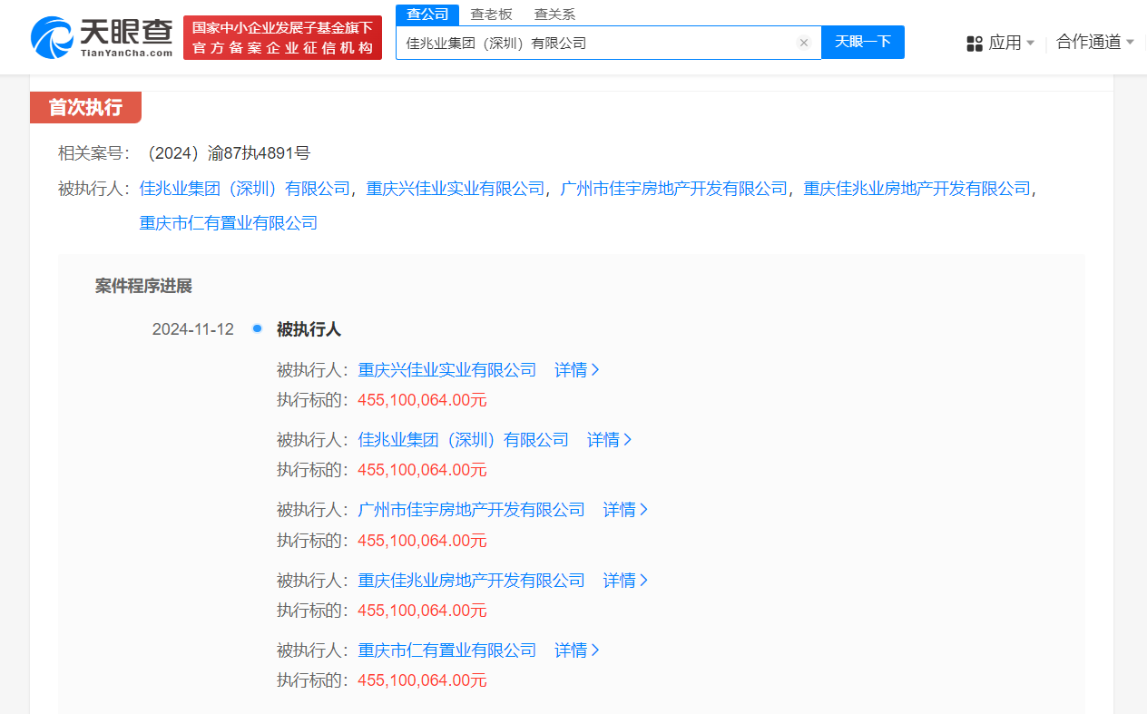Open 广州市佳宇房地产开发有限公司 link in 被执行人 header

click(674, 189)
